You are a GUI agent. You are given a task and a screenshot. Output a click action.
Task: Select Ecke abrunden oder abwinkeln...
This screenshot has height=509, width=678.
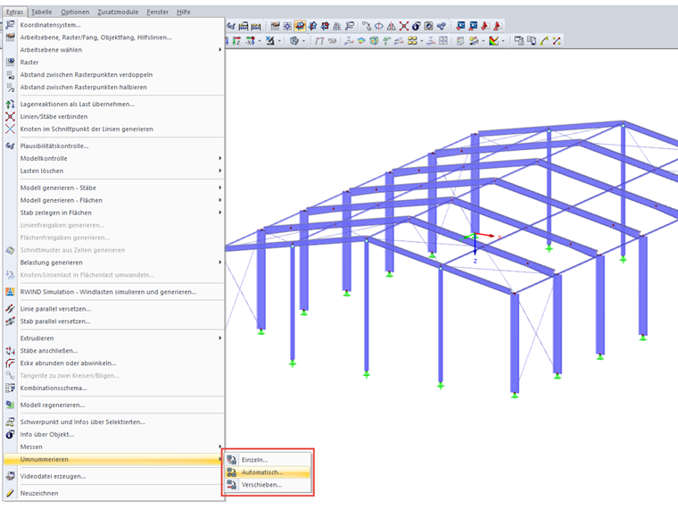(113, 363)
